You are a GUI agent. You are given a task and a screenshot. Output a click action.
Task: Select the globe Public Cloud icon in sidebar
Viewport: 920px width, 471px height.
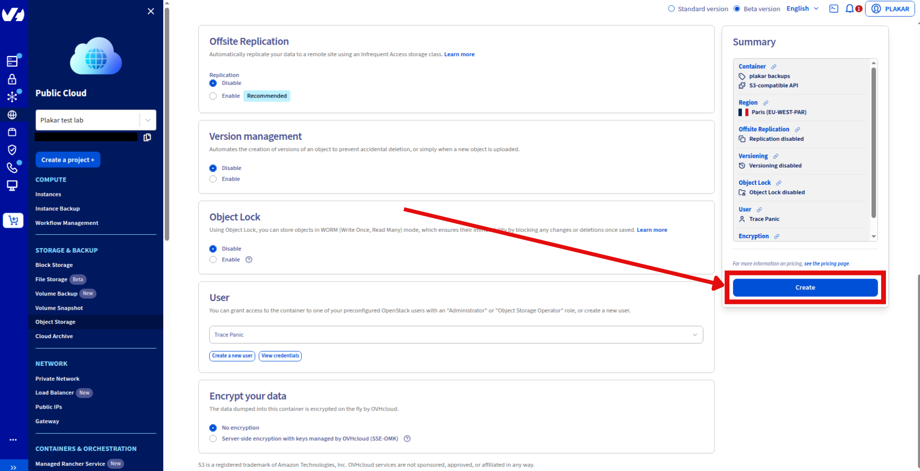[12, 114]
